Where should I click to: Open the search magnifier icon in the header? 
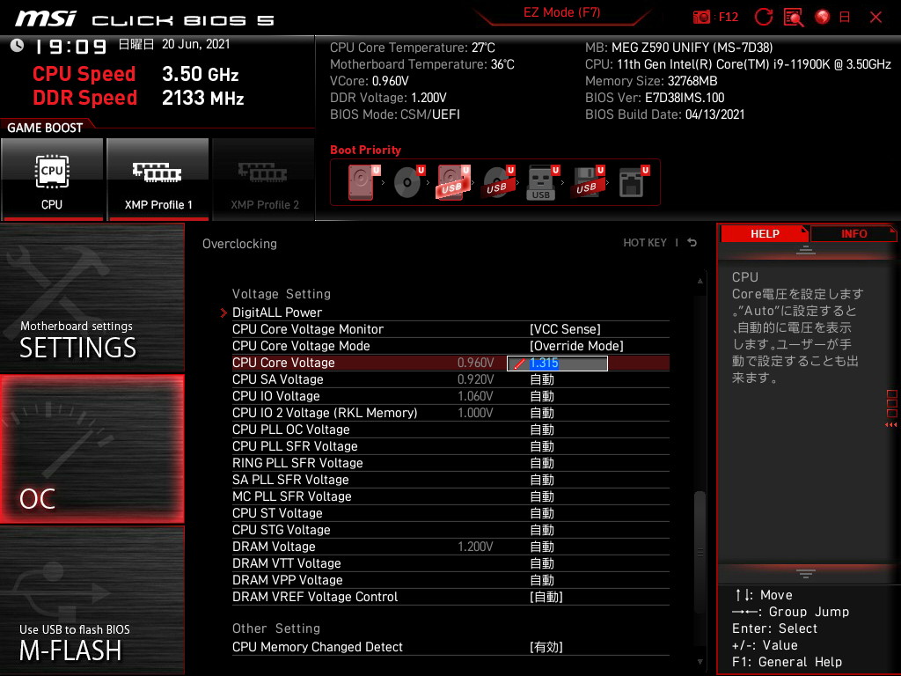tap(794, 18)
